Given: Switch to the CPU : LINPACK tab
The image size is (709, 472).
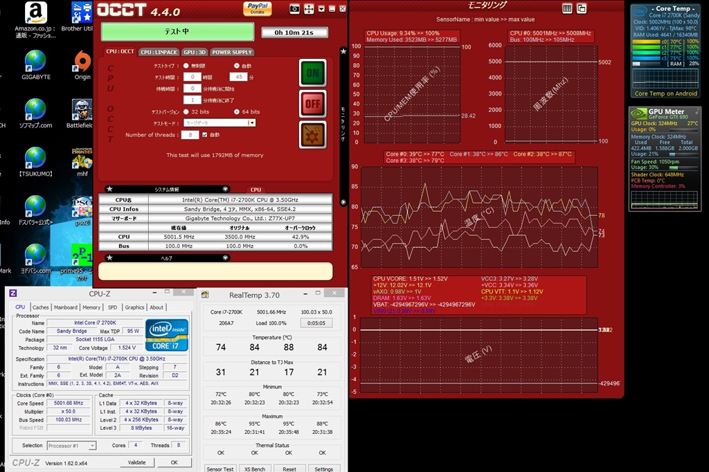Looking at the screenshot, I should 159,52.
